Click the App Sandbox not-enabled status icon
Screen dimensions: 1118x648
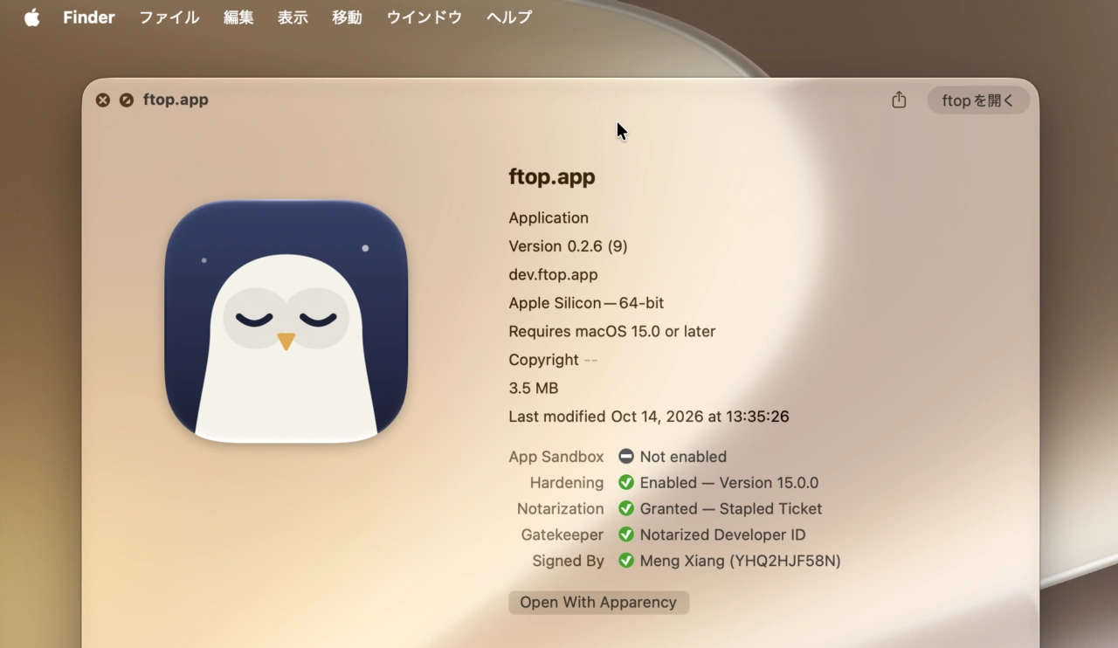(x=625, y=457)
